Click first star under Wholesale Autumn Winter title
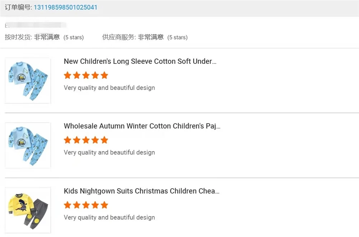The height and width of the screenshot is (237, 359). (67, 140)
